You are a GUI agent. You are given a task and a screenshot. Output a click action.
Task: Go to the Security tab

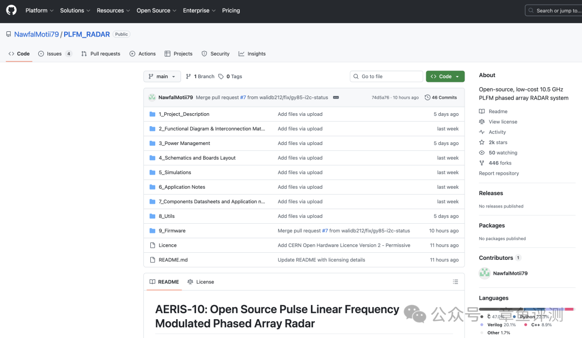(216, 53)
